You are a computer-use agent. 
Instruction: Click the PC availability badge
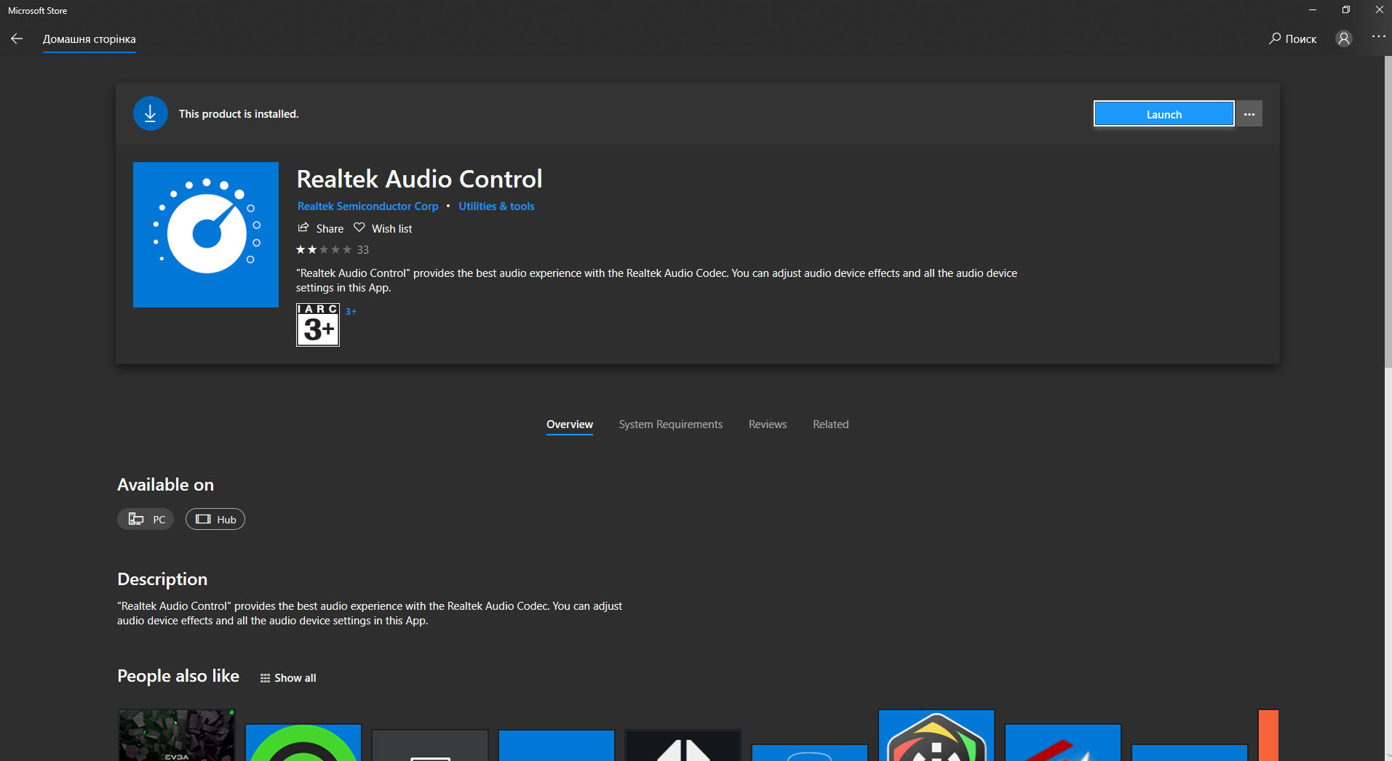[x=146, y=519]
